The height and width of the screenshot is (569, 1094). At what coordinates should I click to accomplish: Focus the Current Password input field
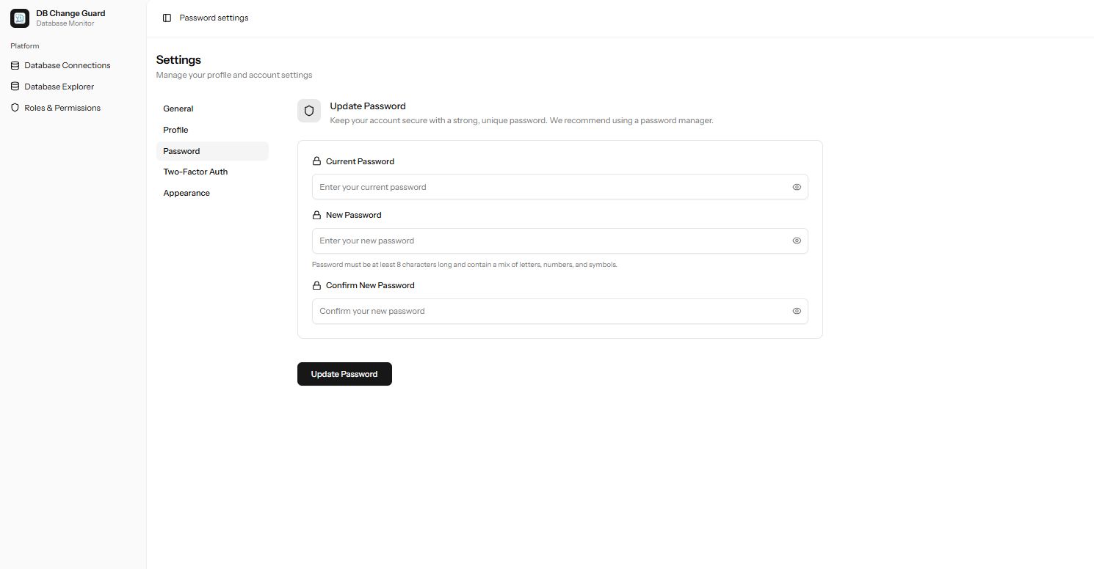click(551, 187)
